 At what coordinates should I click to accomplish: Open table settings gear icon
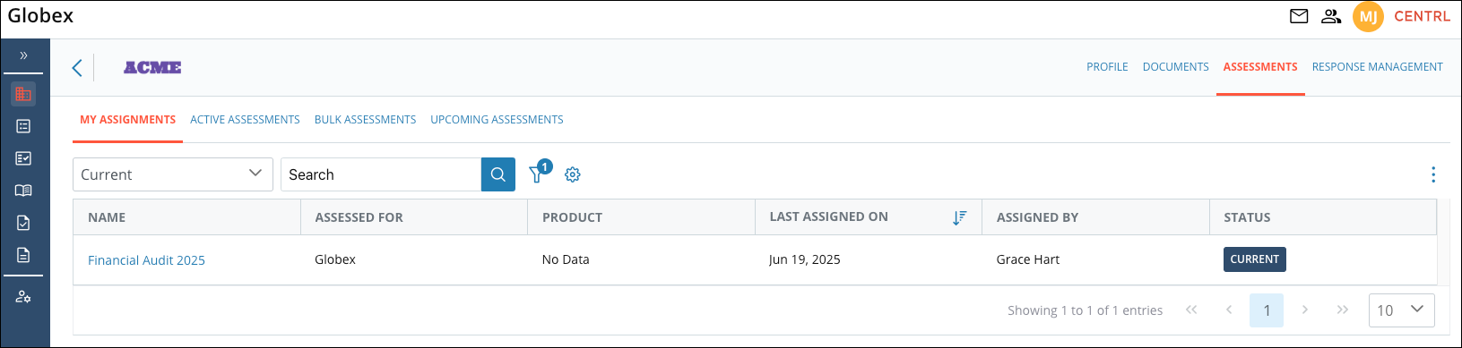(x=573, y=174)
